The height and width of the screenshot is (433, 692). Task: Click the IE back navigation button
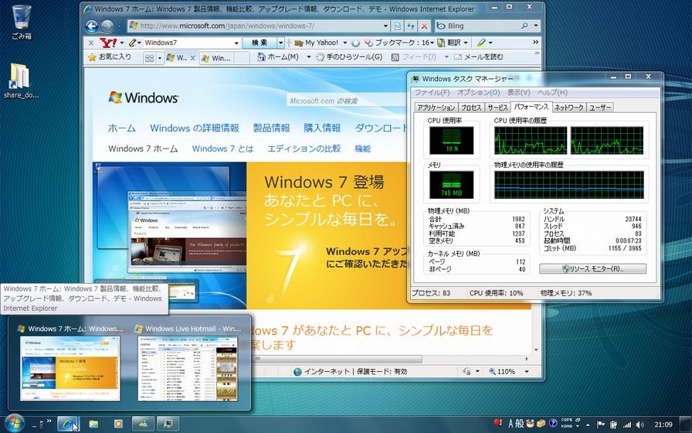(x=91, y=26)
